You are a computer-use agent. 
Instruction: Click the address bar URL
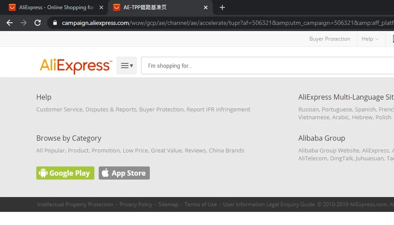coord(228,23)
